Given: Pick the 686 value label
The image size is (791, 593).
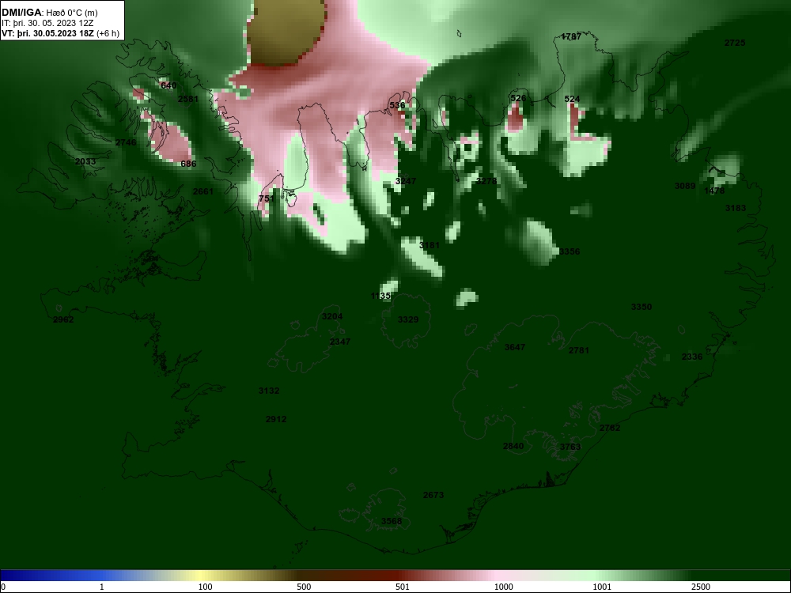Looking at the screenshot, I should pyautogui.click(x=188, y=164).
